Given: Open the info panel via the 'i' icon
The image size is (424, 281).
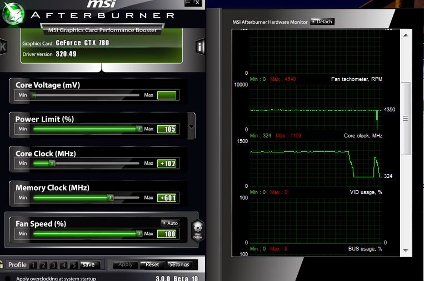Looking at the screenshot, I should point(200,47).
